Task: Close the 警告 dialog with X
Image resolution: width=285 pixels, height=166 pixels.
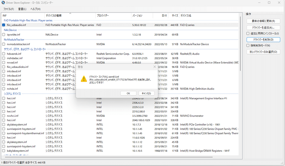Action: tap(155, 67)
